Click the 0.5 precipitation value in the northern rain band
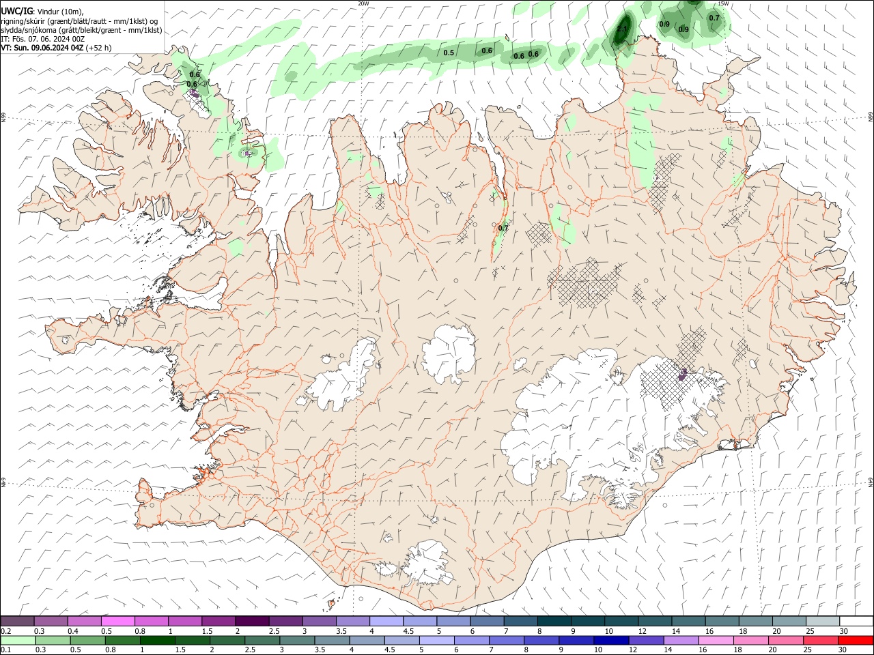The width and height of the screenshot is (874, 655). [x=449, y=53]
